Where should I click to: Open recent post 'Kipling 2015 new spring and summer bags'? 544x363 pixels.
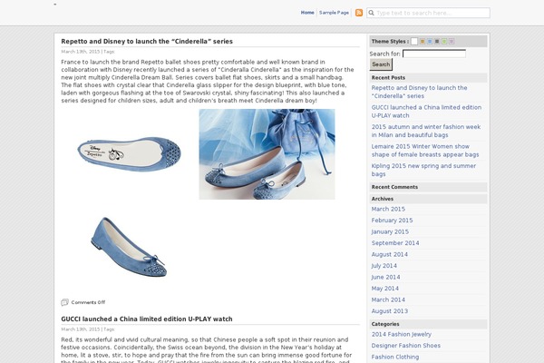[423, 170]
